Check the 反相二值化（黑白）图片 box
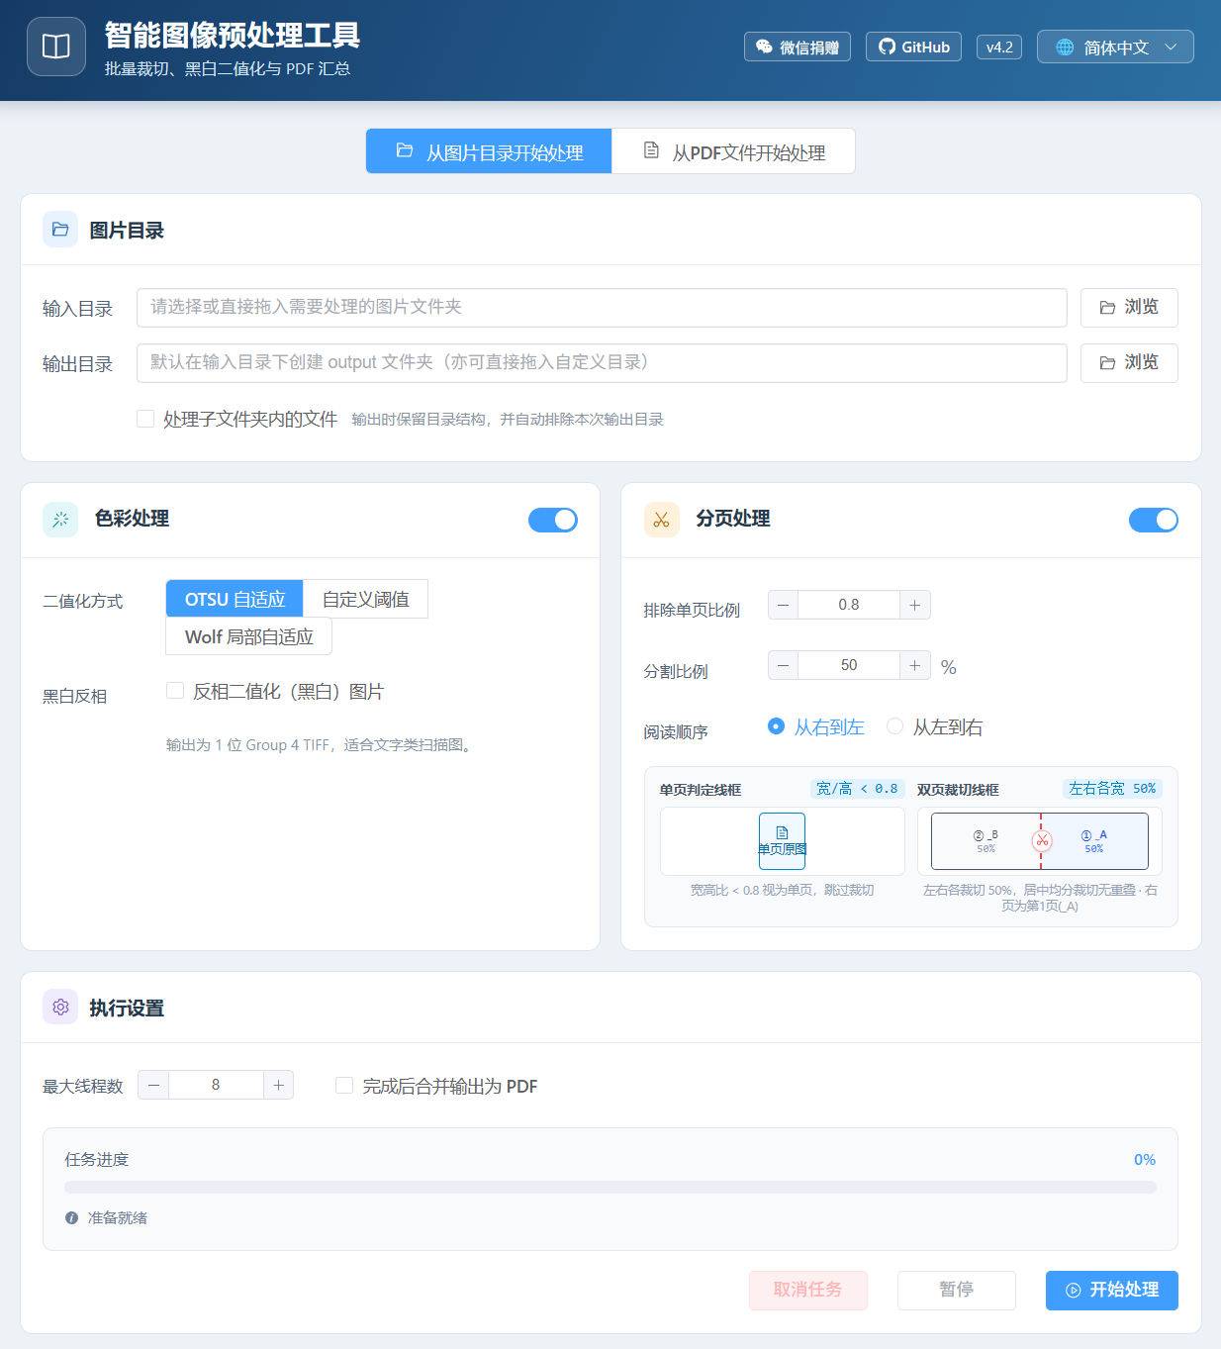 [x=175, y=691]
